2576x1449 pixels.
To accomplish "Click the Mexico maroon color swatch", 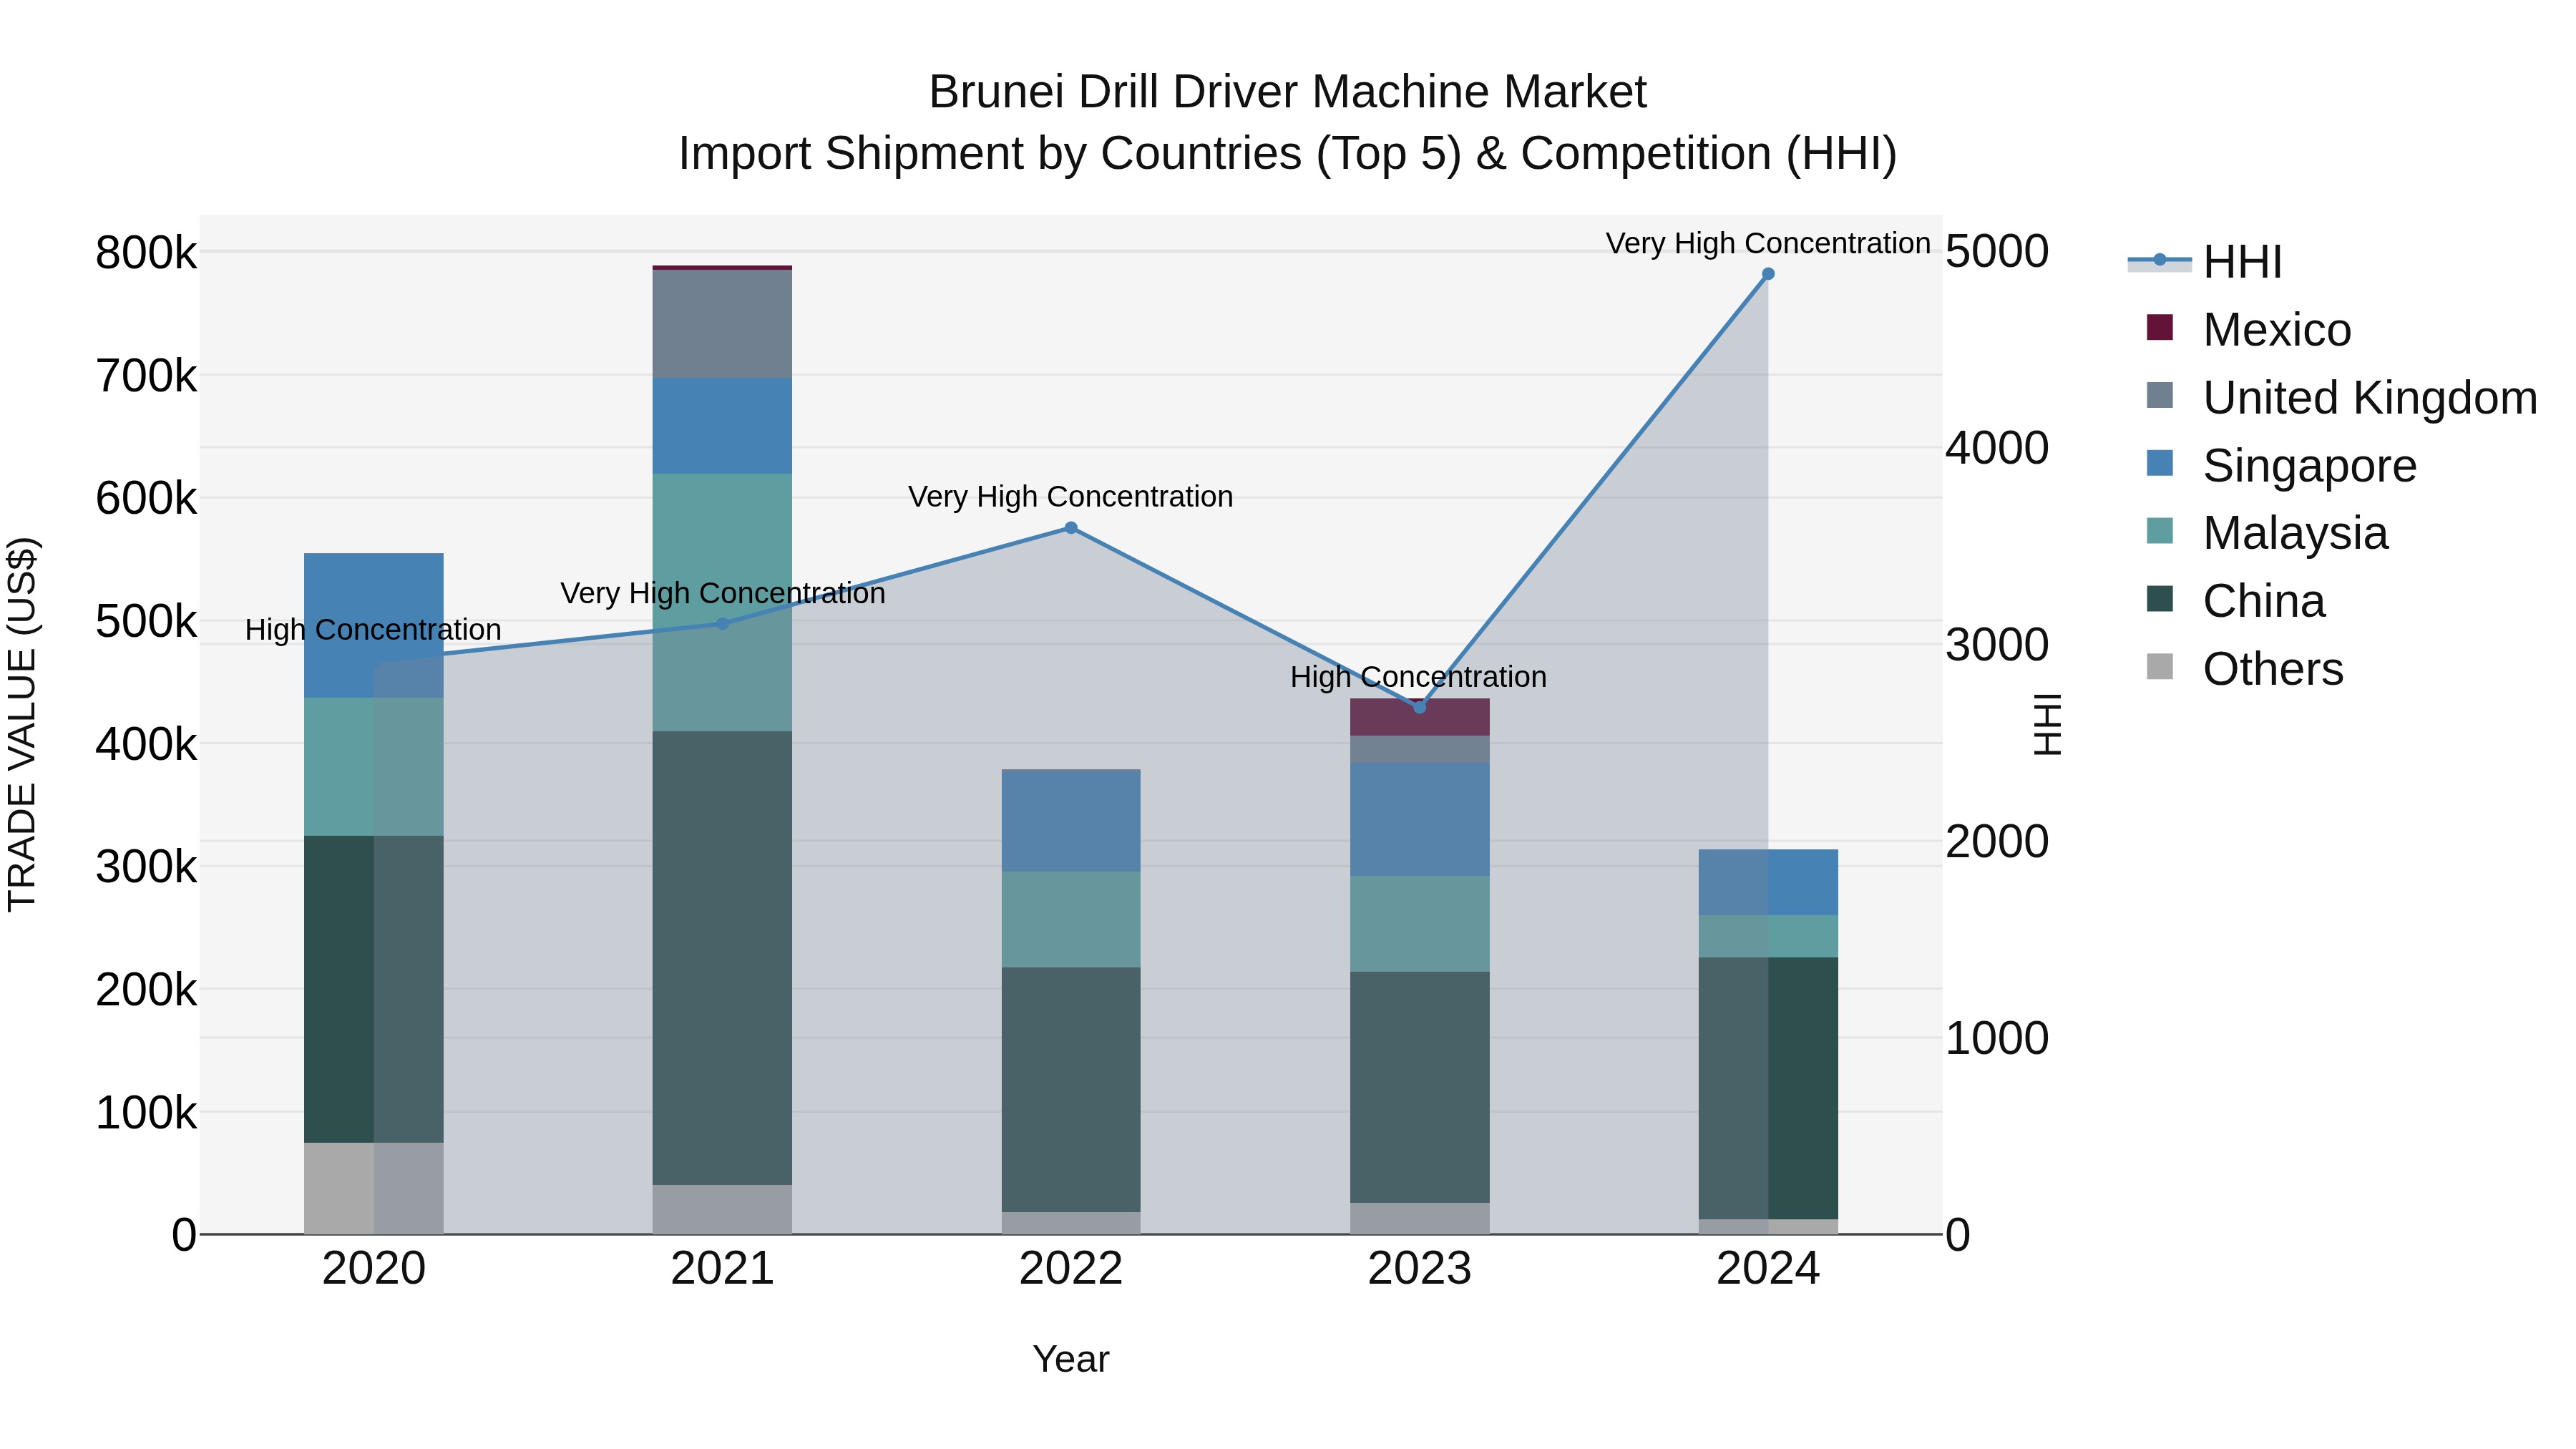I will [x=2160, y=327].
